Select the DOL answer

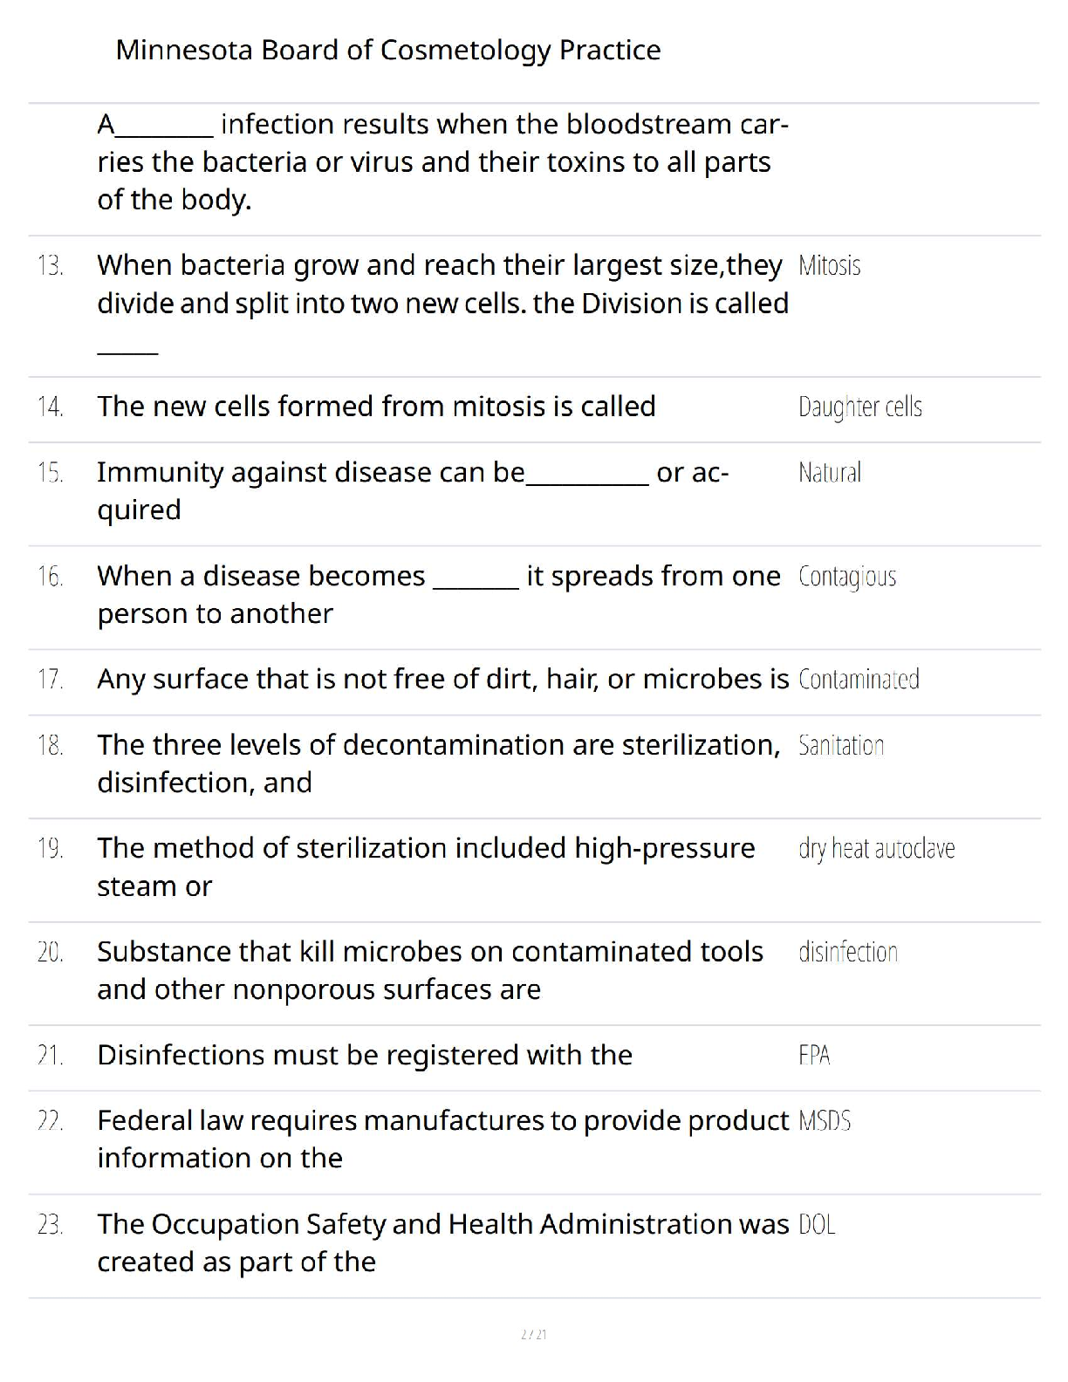point(817,1225)
